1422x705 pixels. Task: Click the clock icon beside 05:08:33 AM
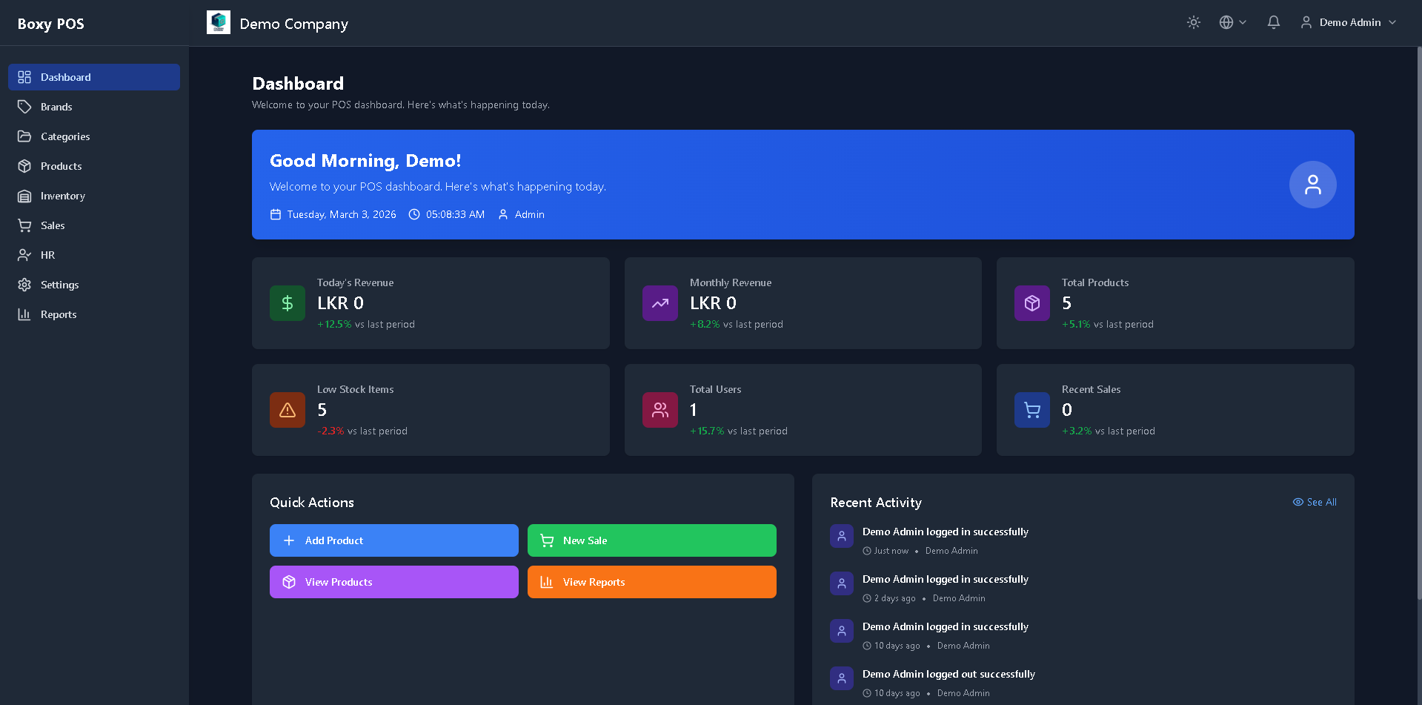click(414, 214)
